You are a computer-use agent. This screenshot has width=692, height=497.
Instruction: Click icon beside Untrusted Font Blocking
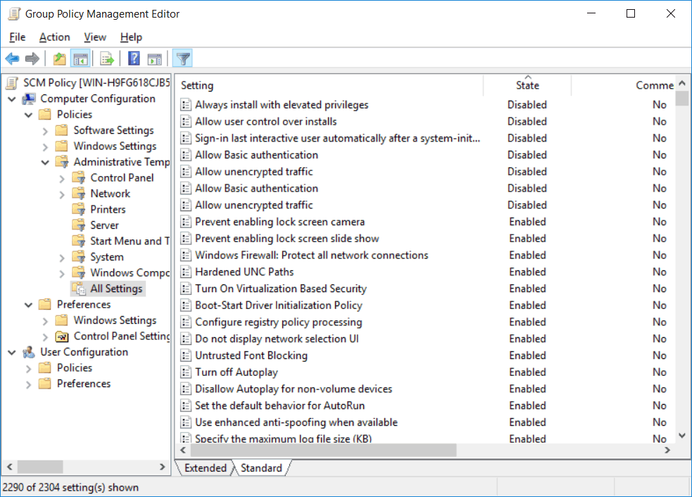186,356
